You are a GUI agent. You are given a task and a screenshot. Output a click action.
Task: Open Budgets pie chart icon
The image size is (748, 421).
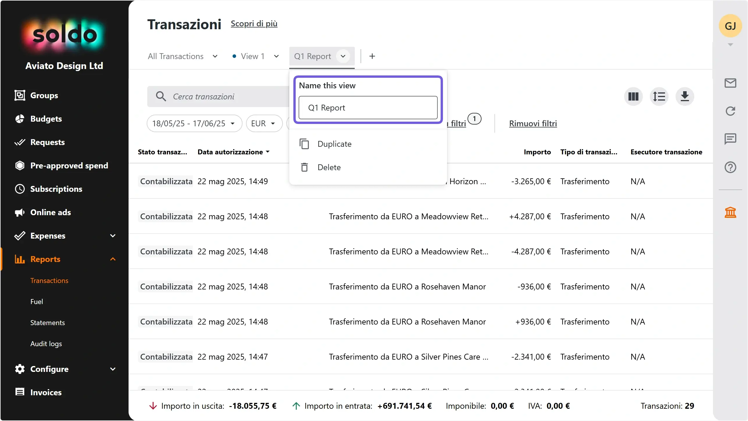point(20,119)
